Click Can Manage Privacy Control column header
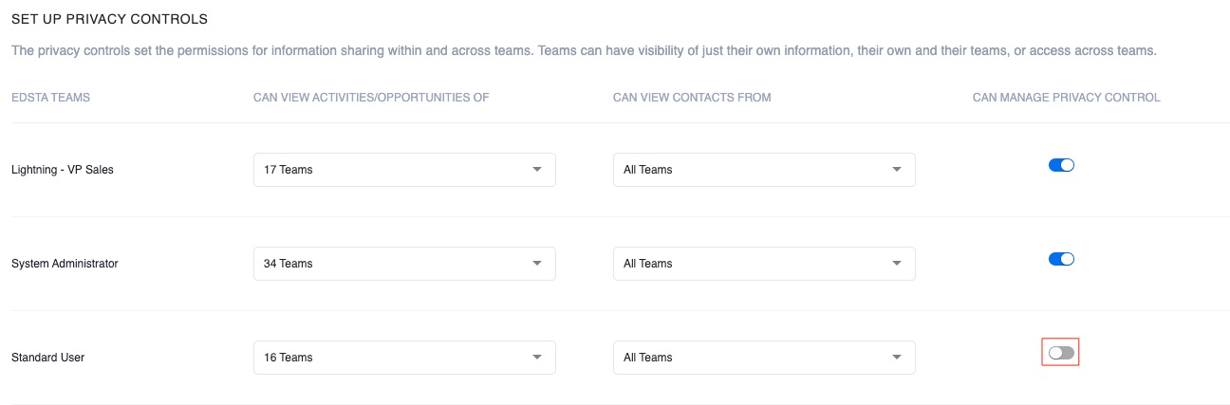The height and width of the screenshot is (405, 1230). tap(1066, 98)
